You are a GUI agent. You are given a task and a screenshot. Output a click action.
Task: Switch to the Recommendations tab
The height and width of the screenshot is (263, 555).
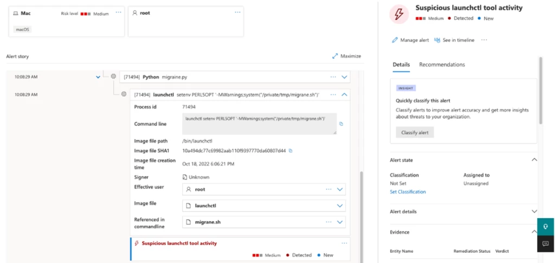pos(442,65)
